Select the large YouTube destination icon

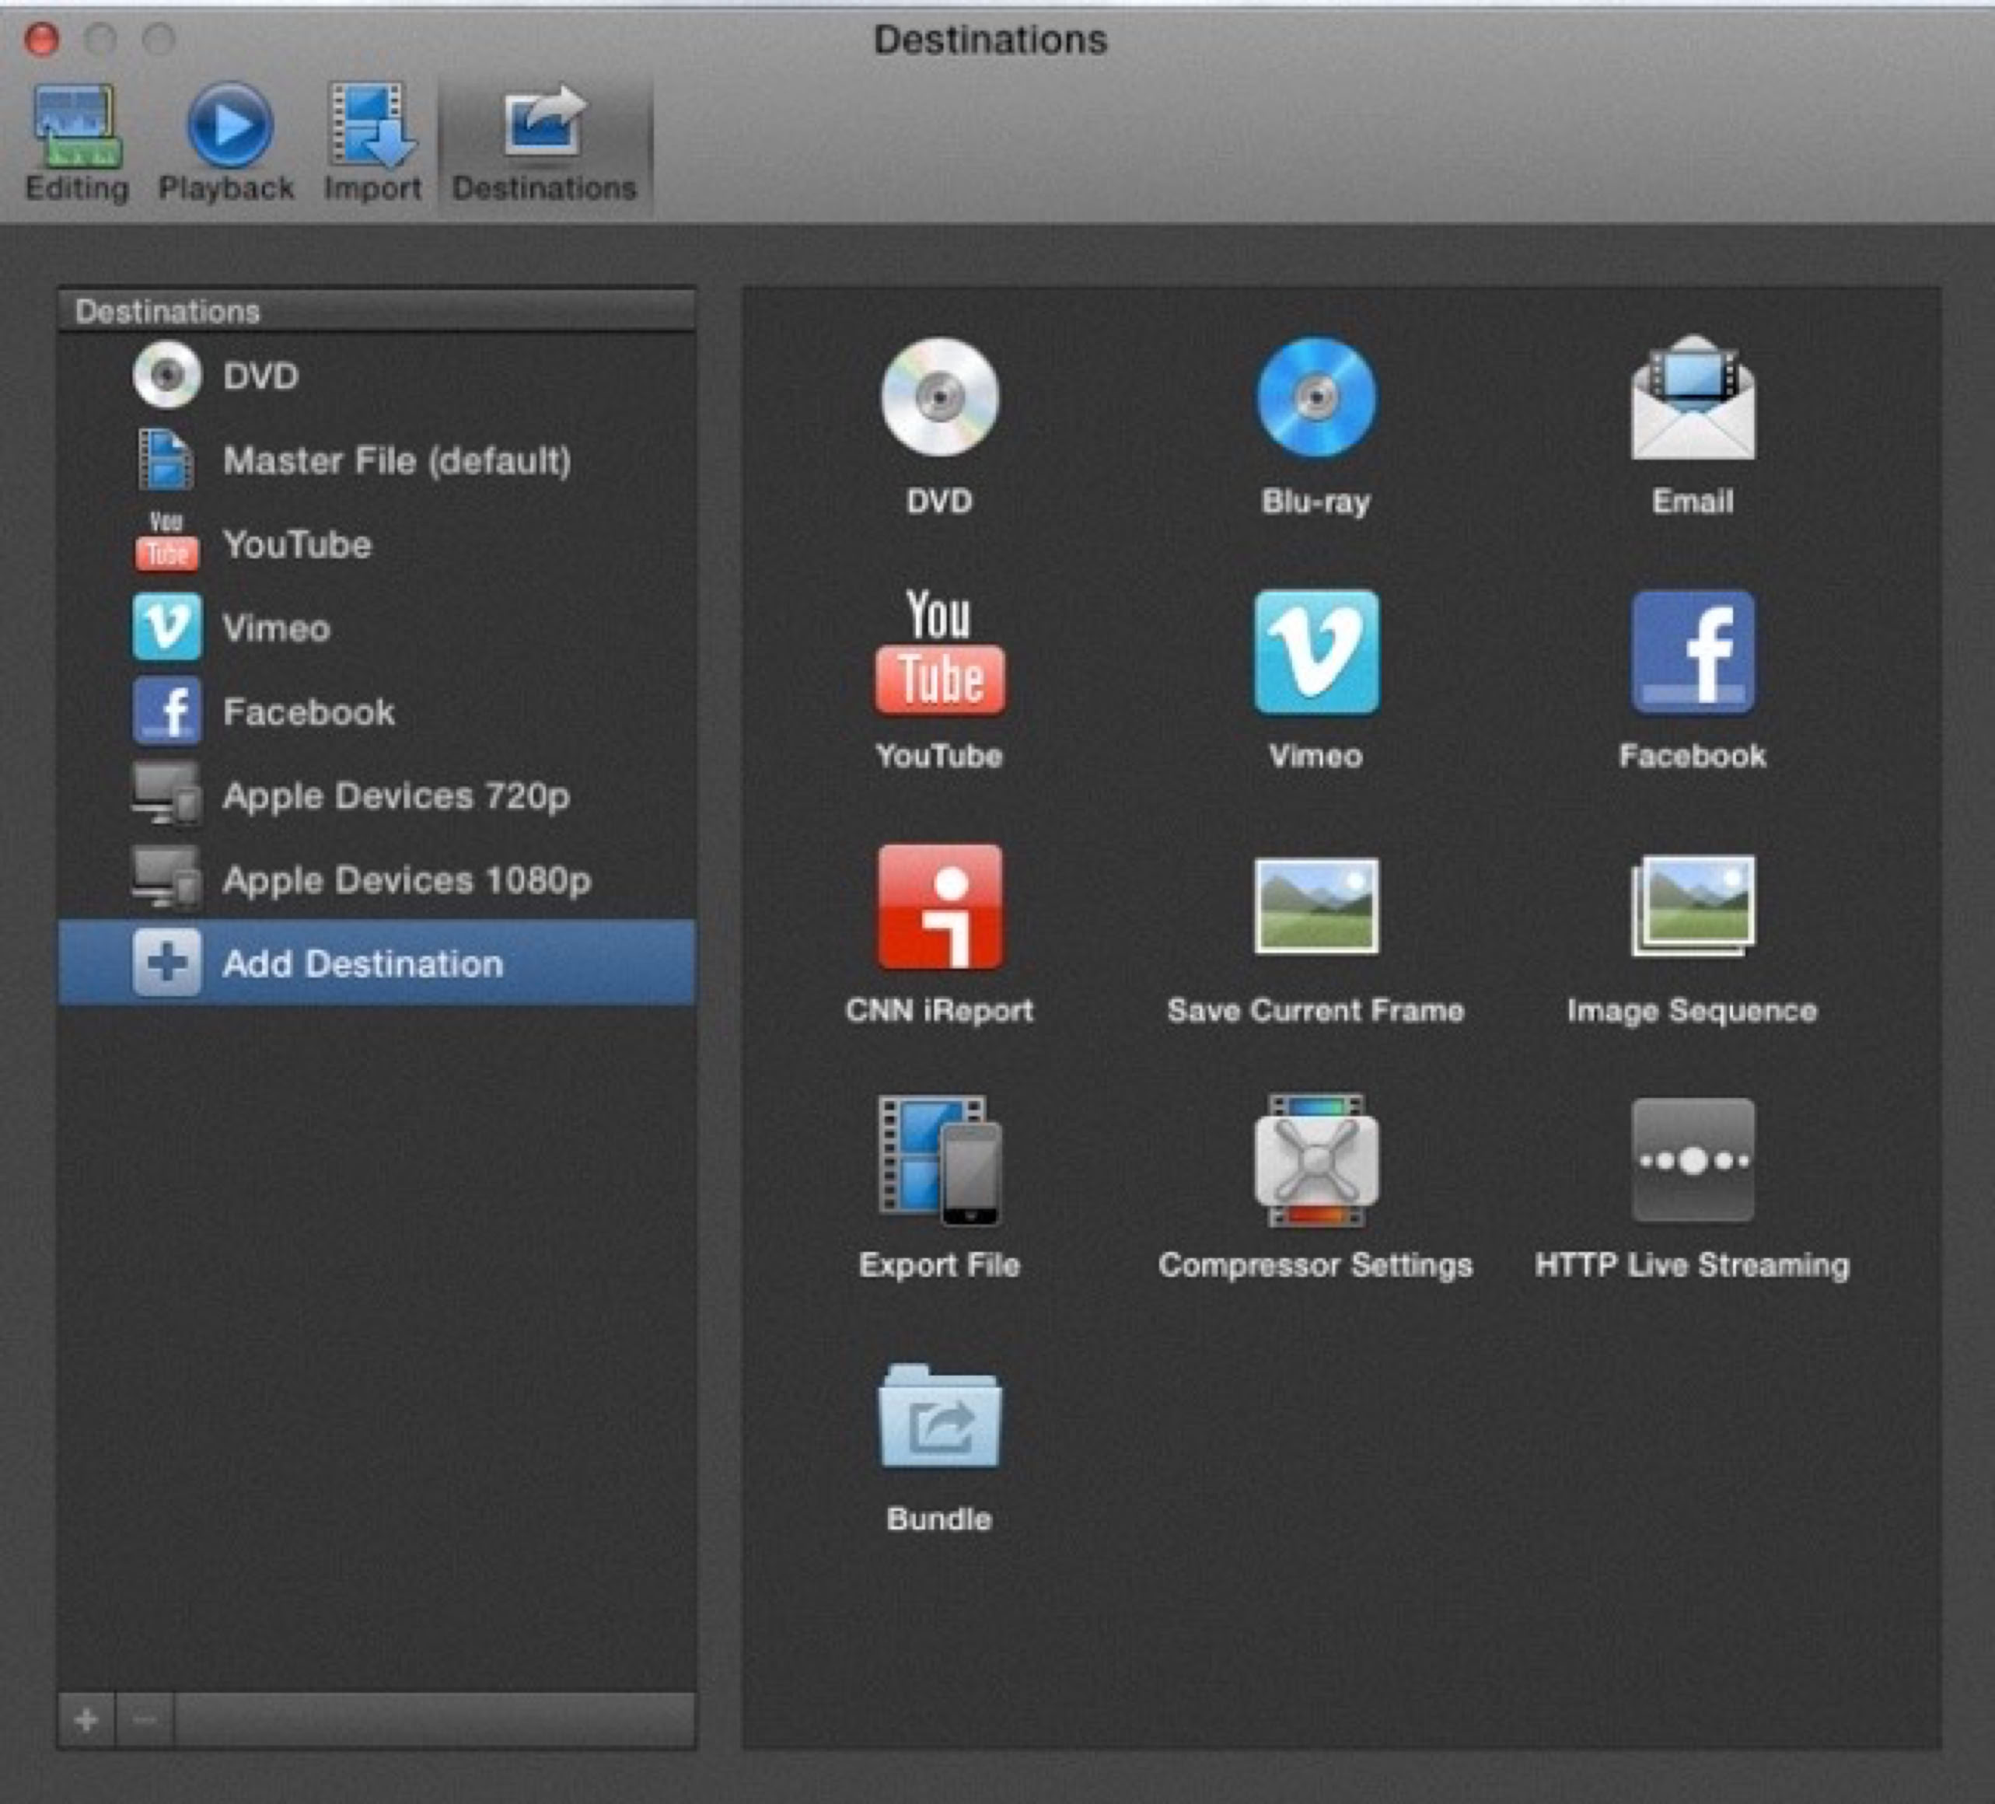point(939,652)
